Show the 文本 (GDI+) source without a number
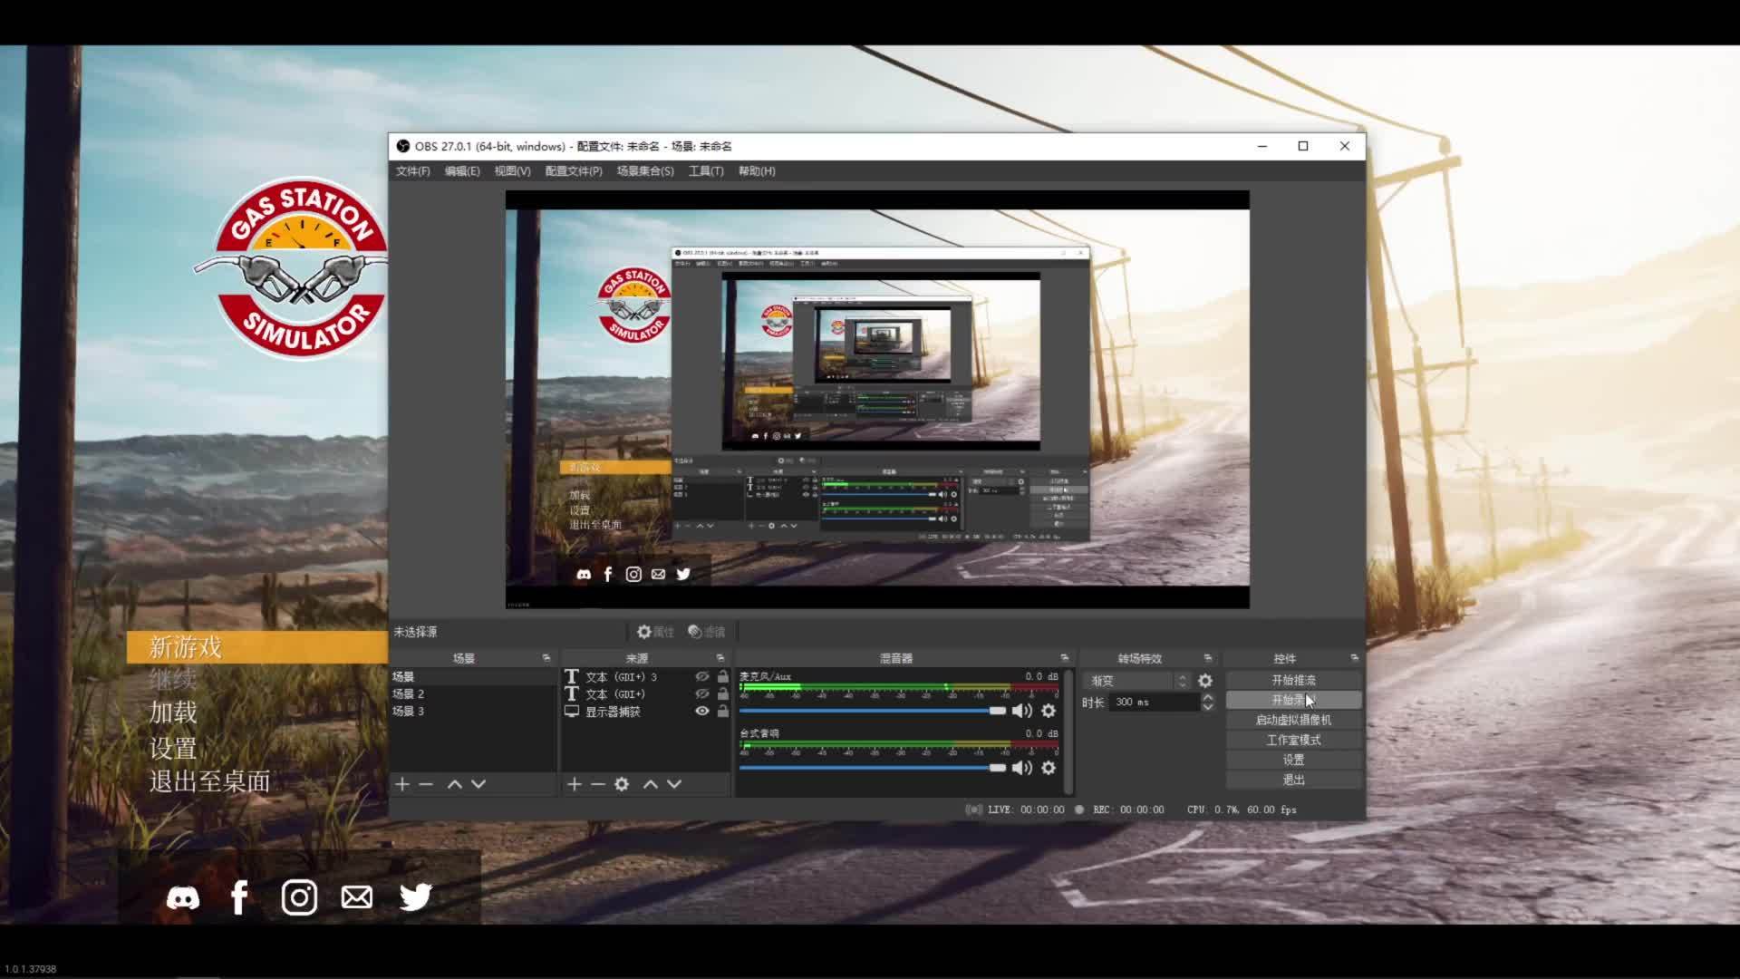Viewport: 1740px width, 979px height. tap(702, 694)
